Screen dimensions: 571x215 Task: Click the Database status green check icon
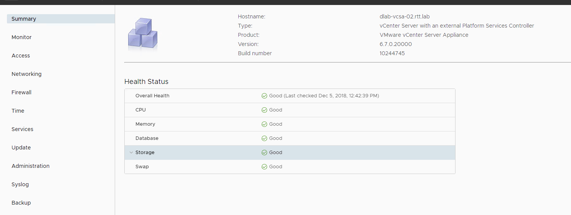(264, 138)
